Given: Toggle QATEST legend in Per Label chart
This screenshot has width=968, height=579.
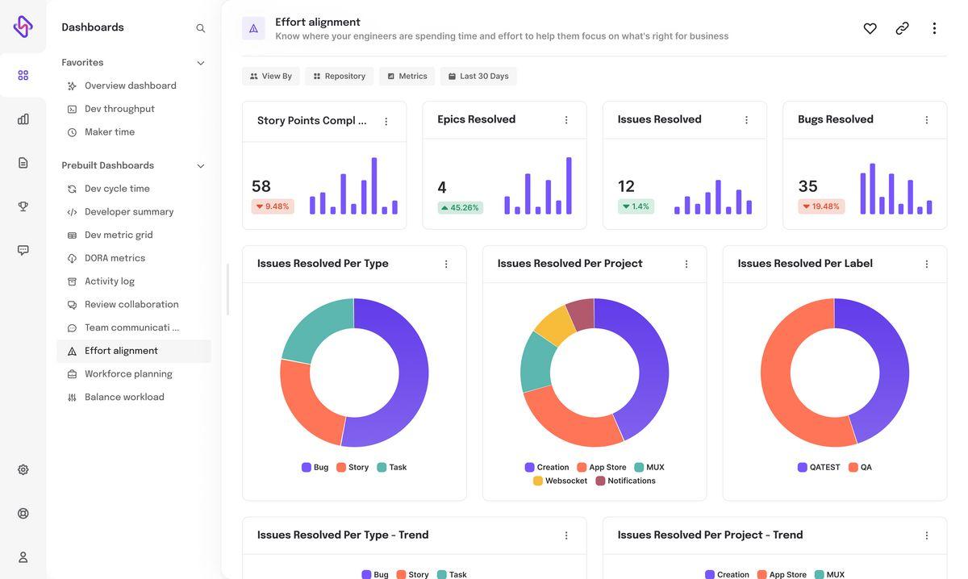Looking at the screenshot, I should pos(819,468).
